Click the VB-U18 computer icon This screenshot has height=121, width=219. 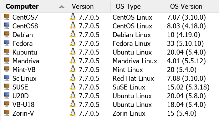tap(7, 104)
